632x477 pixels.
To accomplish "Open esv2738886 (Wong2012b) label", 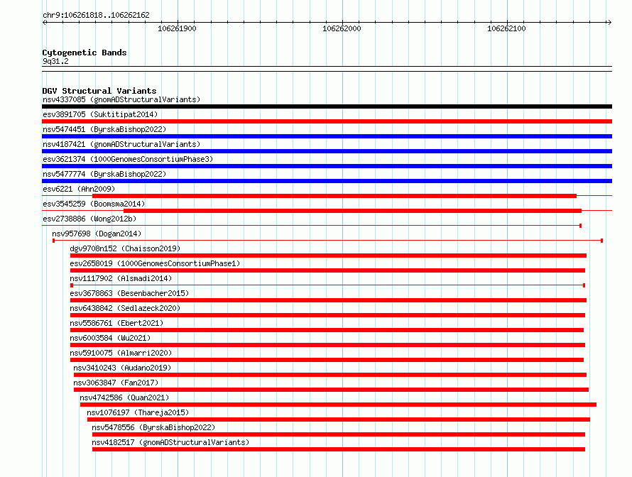I will click(x=89, y=219).
